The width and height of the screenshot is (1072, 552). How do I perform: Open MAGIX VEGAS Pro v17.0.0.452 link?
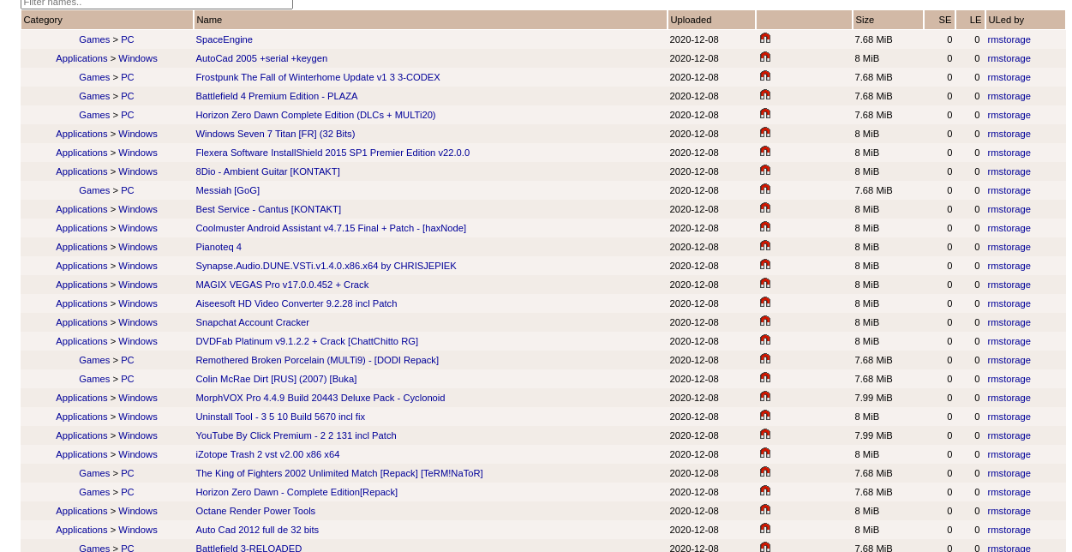click(282, 285)
